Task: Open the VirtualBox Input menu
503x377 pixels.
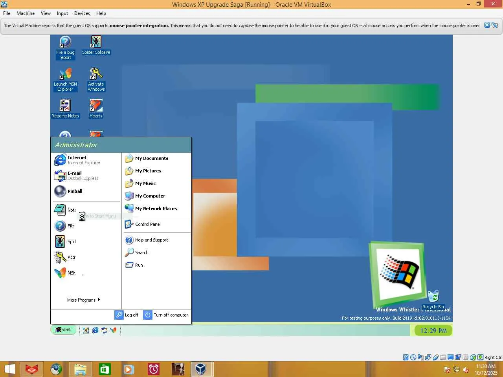Action: pyautogui.click(x=62, y=13)
